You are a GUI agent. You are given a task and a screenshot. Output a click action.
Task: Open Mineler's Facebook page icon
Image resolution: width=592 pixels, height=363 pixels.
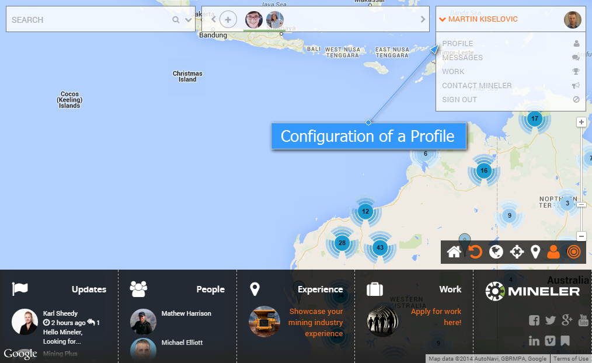tap(534, 320)
